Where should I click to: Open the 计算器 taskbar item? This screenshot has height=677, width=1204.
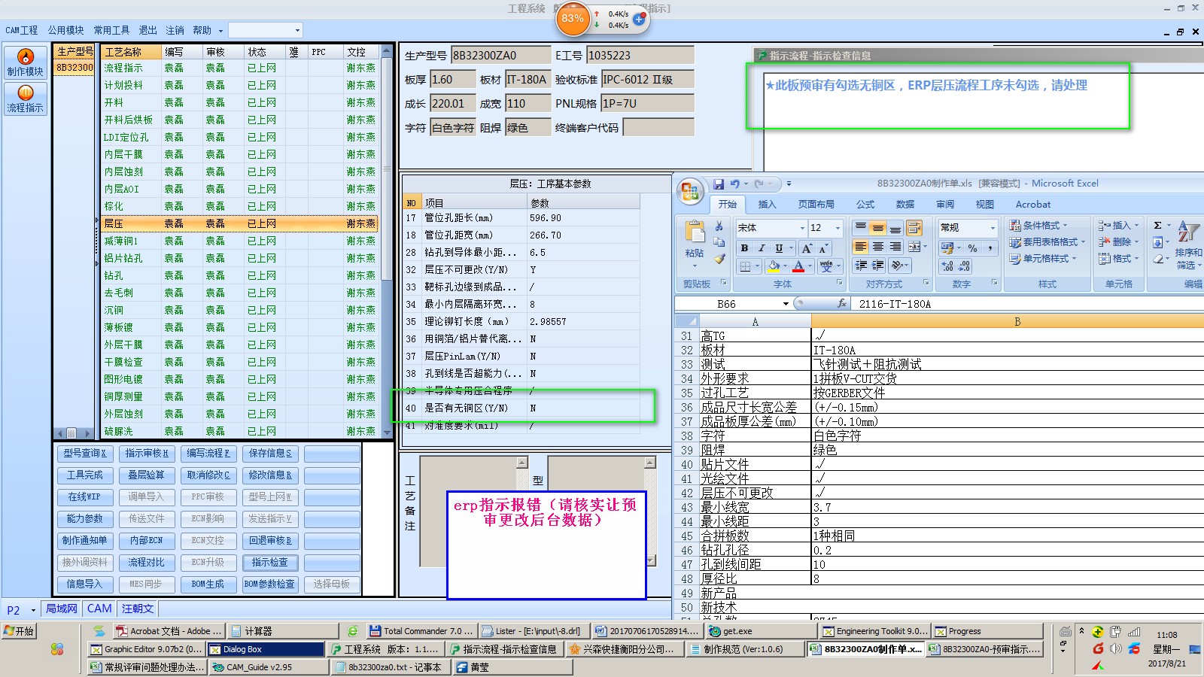[281, 631]
